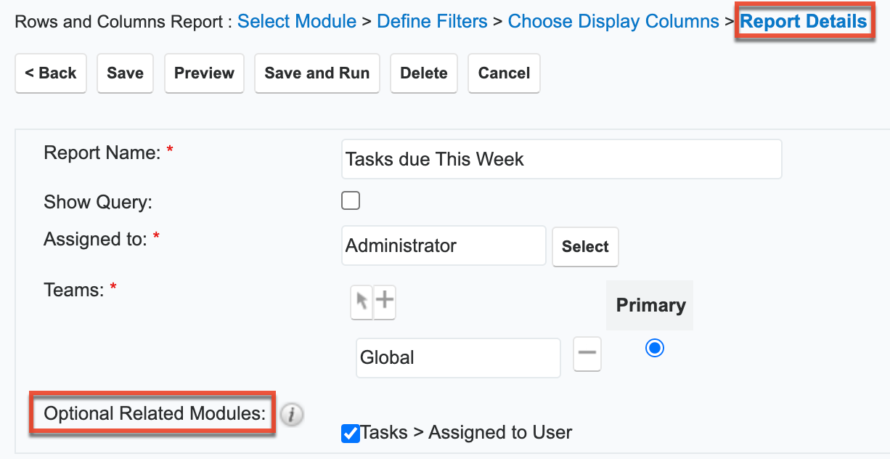
Task: Select the Primary radio for Global team
Action: 654,348
